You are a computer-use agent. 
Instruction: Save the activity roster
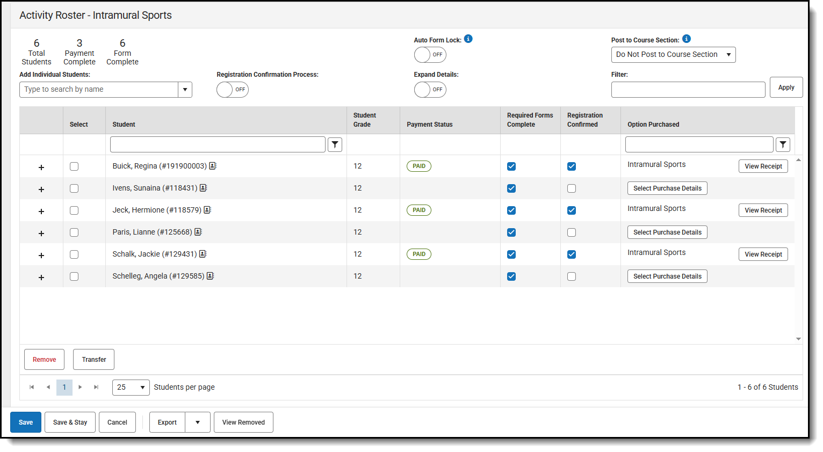pos(26,422)
